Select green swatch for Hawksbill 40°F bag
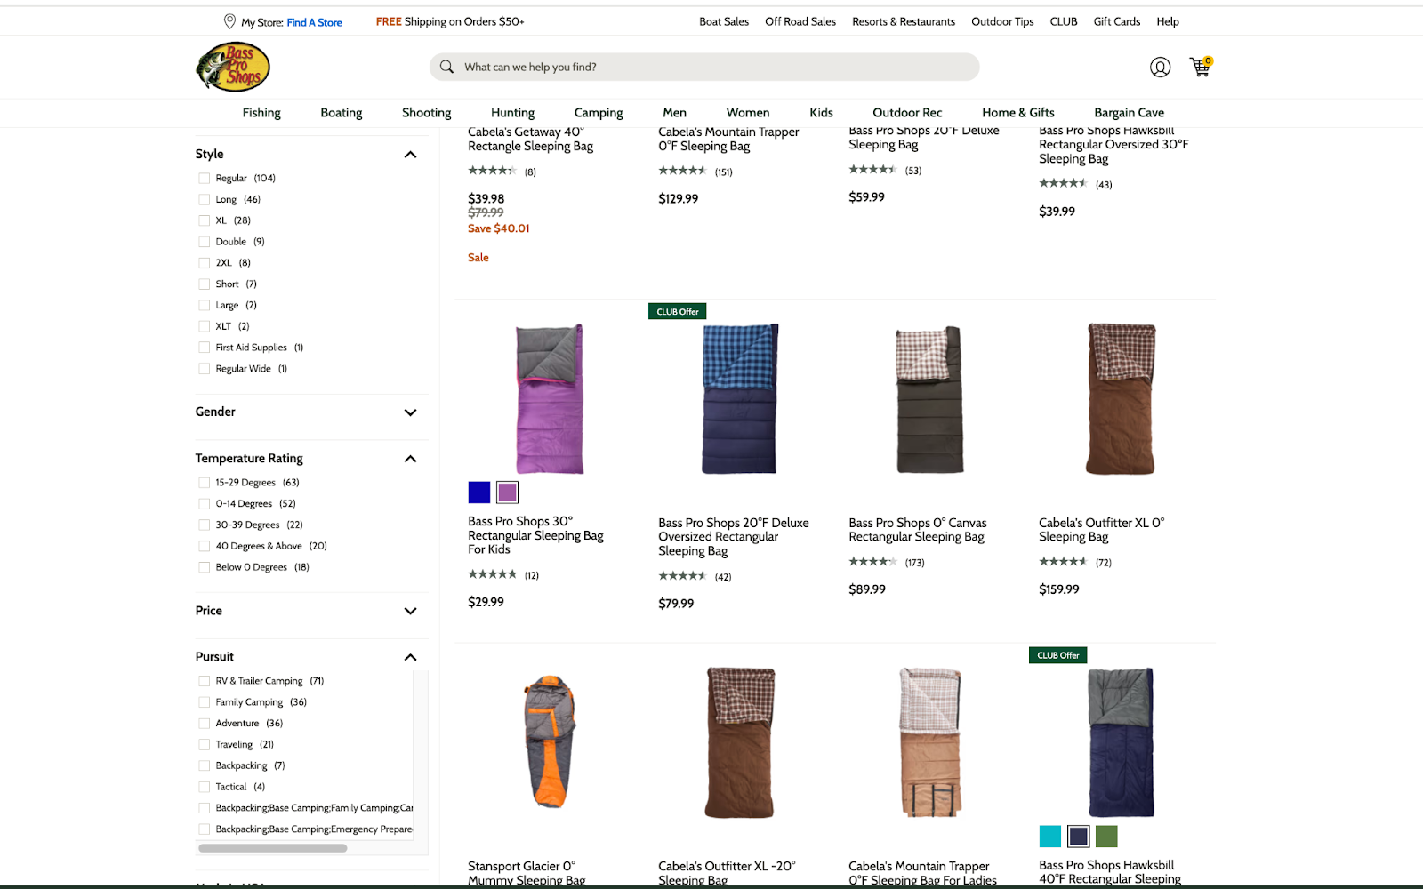The height and width of the screenshot is (889, 1423). coord(1106,836)
